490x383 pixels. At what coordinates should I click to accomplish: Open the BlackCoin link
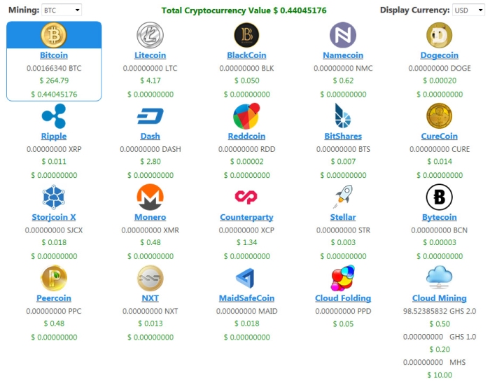pyautogui.click(x=246, y=55)
